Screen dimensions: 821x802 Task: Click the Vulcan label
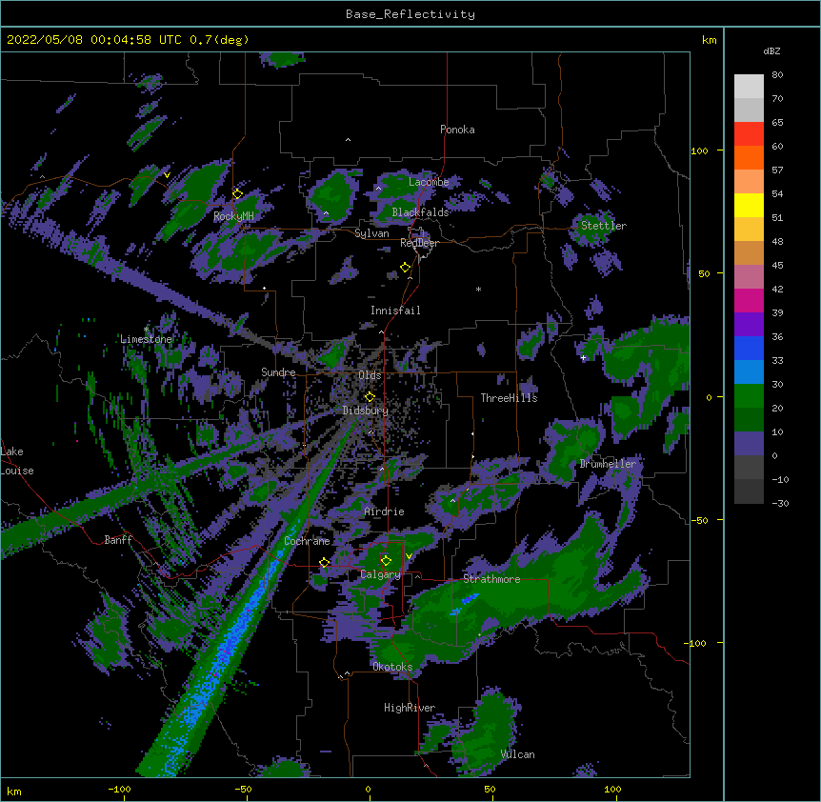coord(517,754)
